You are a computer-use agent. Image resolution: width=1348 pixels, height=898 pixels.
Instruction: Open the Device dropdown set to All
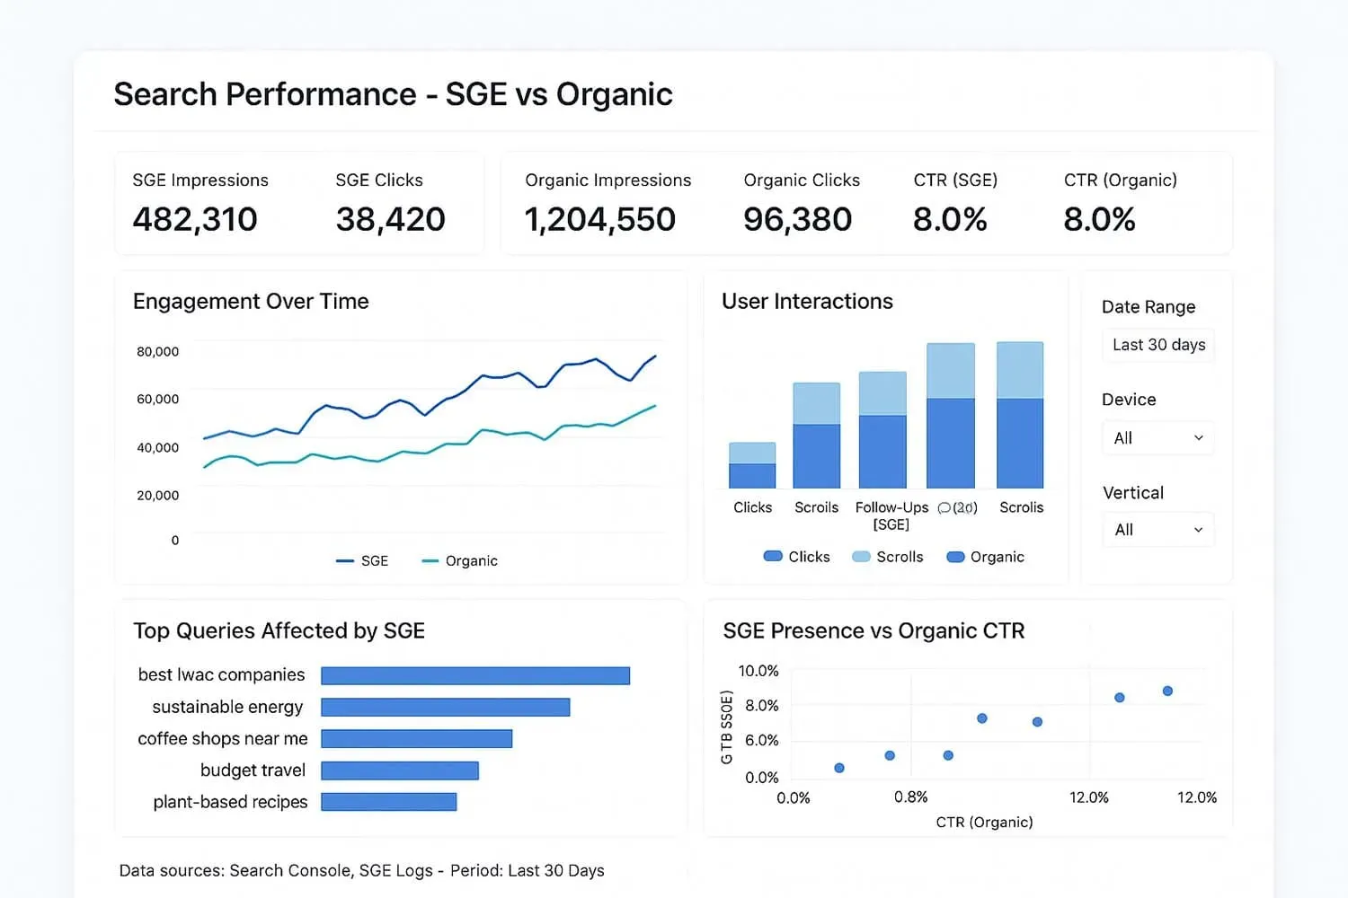[1157, 437]
